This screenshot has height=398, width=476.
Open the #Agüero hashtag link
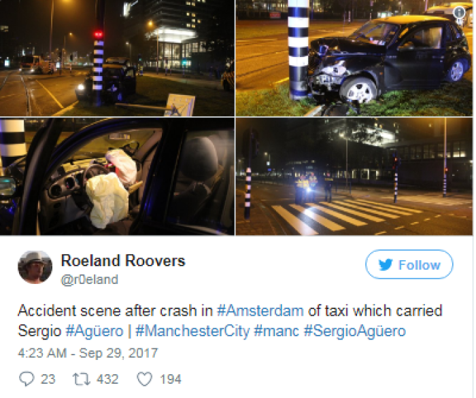tap(95, 331)
